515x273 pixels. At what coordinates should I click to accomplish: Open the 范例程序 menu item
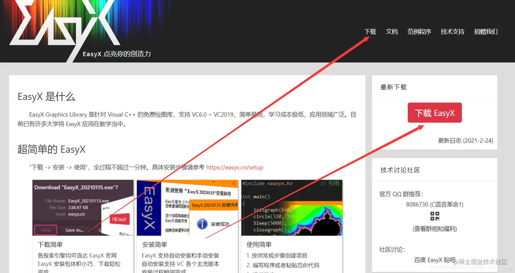click(x=419, y=31)
